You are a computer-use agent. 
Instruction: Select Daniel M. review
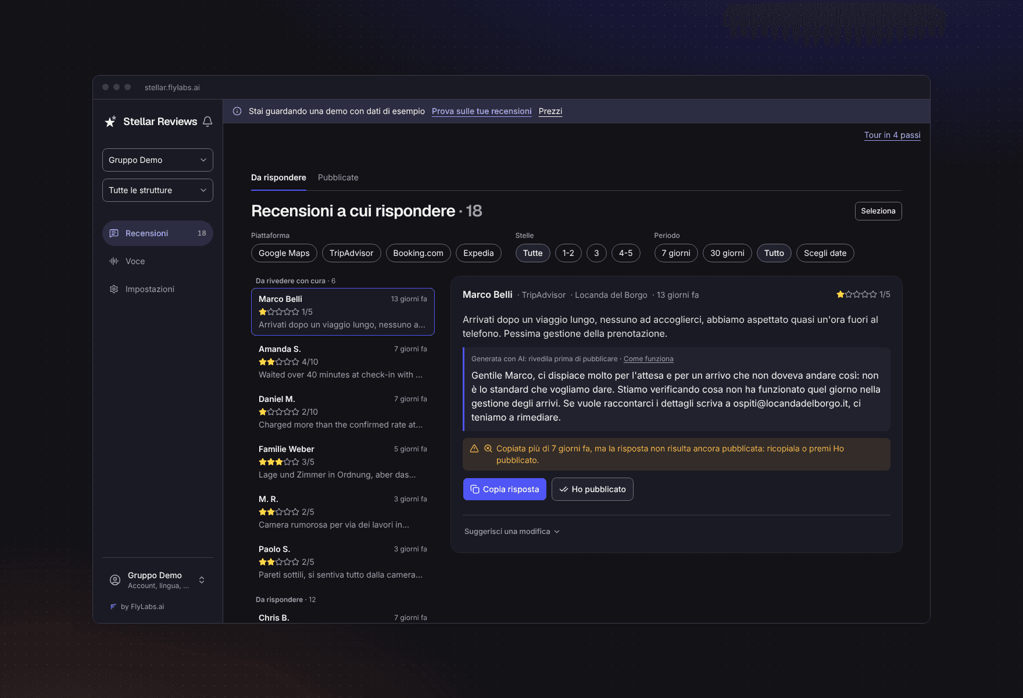click(343, 412)
